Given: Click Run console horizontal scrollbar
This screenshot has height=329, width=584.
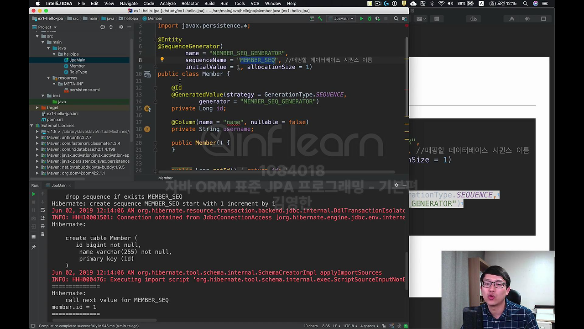Looking at the screenshot, I should pyautogui.click(x=105, y=320).
